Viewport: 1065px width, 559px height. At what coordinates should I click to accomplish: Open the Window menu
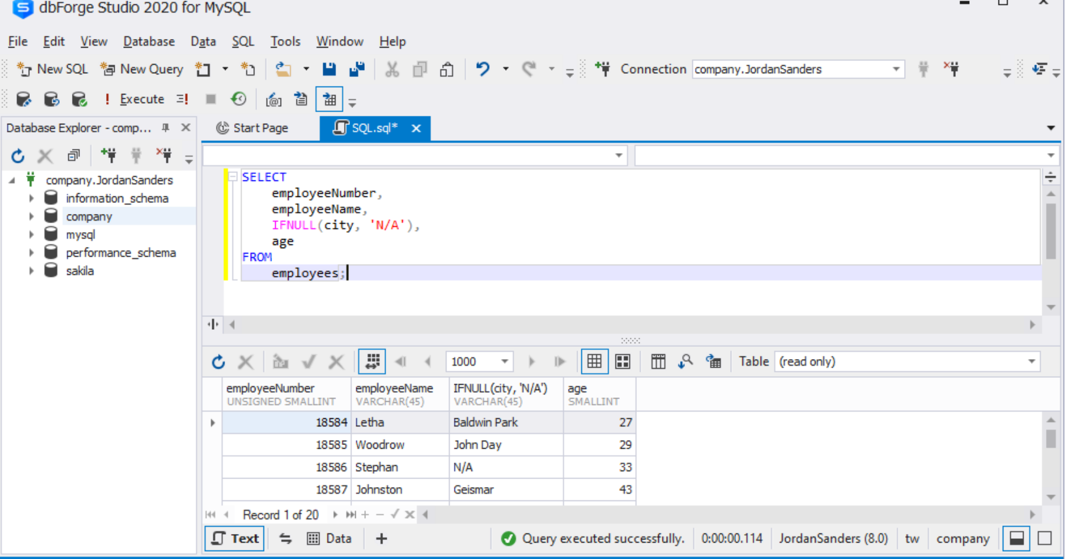pyautogui.click(x=340, y=41)
